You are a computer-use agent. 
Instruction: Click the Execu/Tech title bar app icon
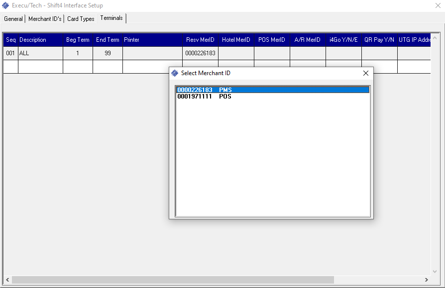coord(5,5)
